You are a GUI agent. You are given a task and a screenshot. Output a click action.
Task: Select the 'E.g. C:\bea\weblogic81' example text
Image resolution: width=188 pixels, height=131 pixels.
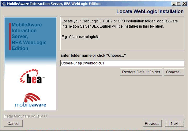click(x=81, y=37)
